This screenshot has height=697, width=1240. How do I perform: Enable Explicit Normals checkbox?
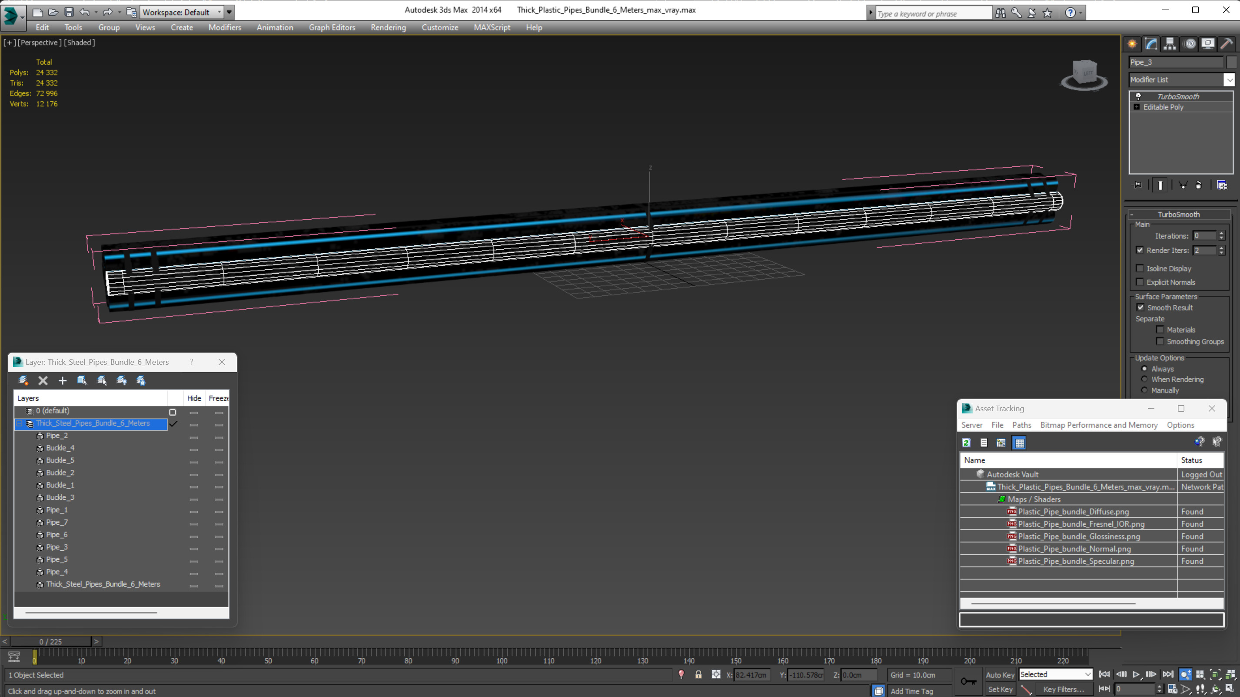[x=1140, y=282]
